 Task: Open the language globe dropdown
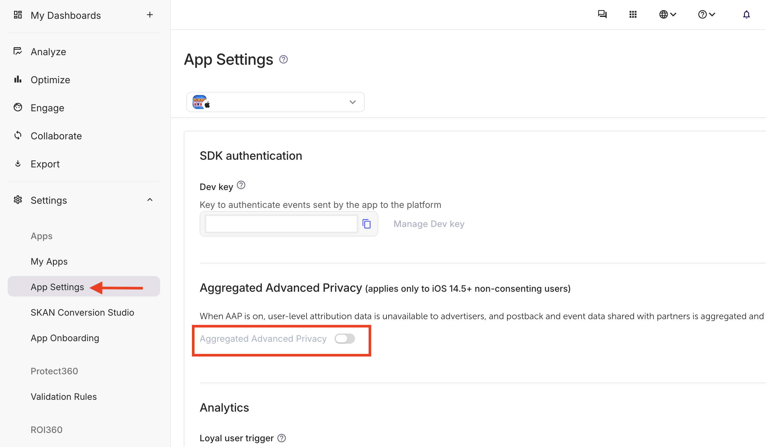pos(668,14)
